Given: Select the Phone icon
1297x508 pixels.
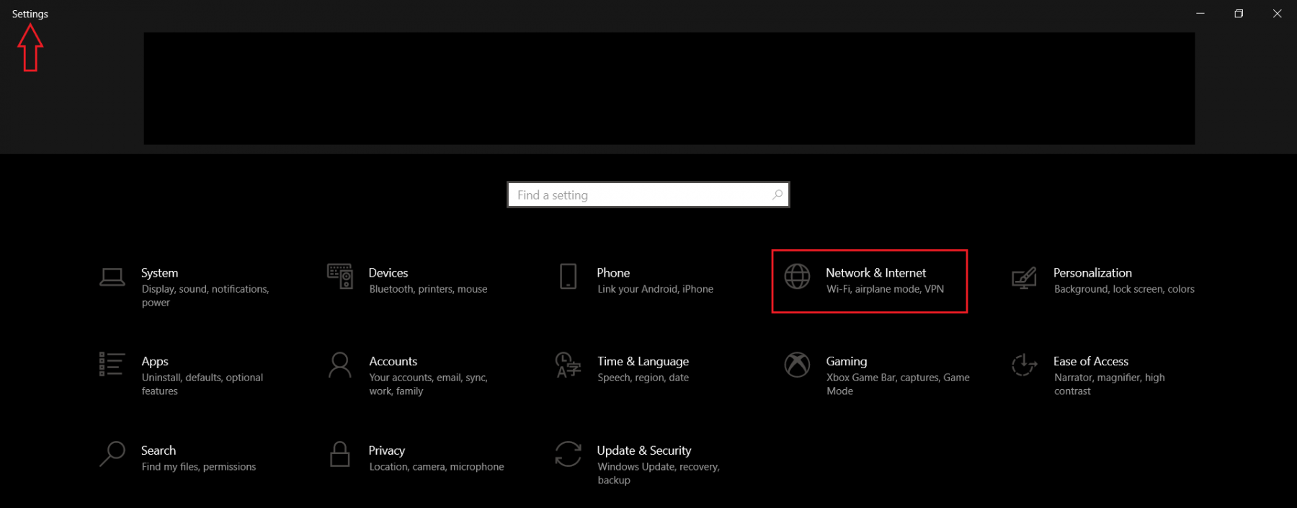Looking at the screenshot, I should pos(568,277).
